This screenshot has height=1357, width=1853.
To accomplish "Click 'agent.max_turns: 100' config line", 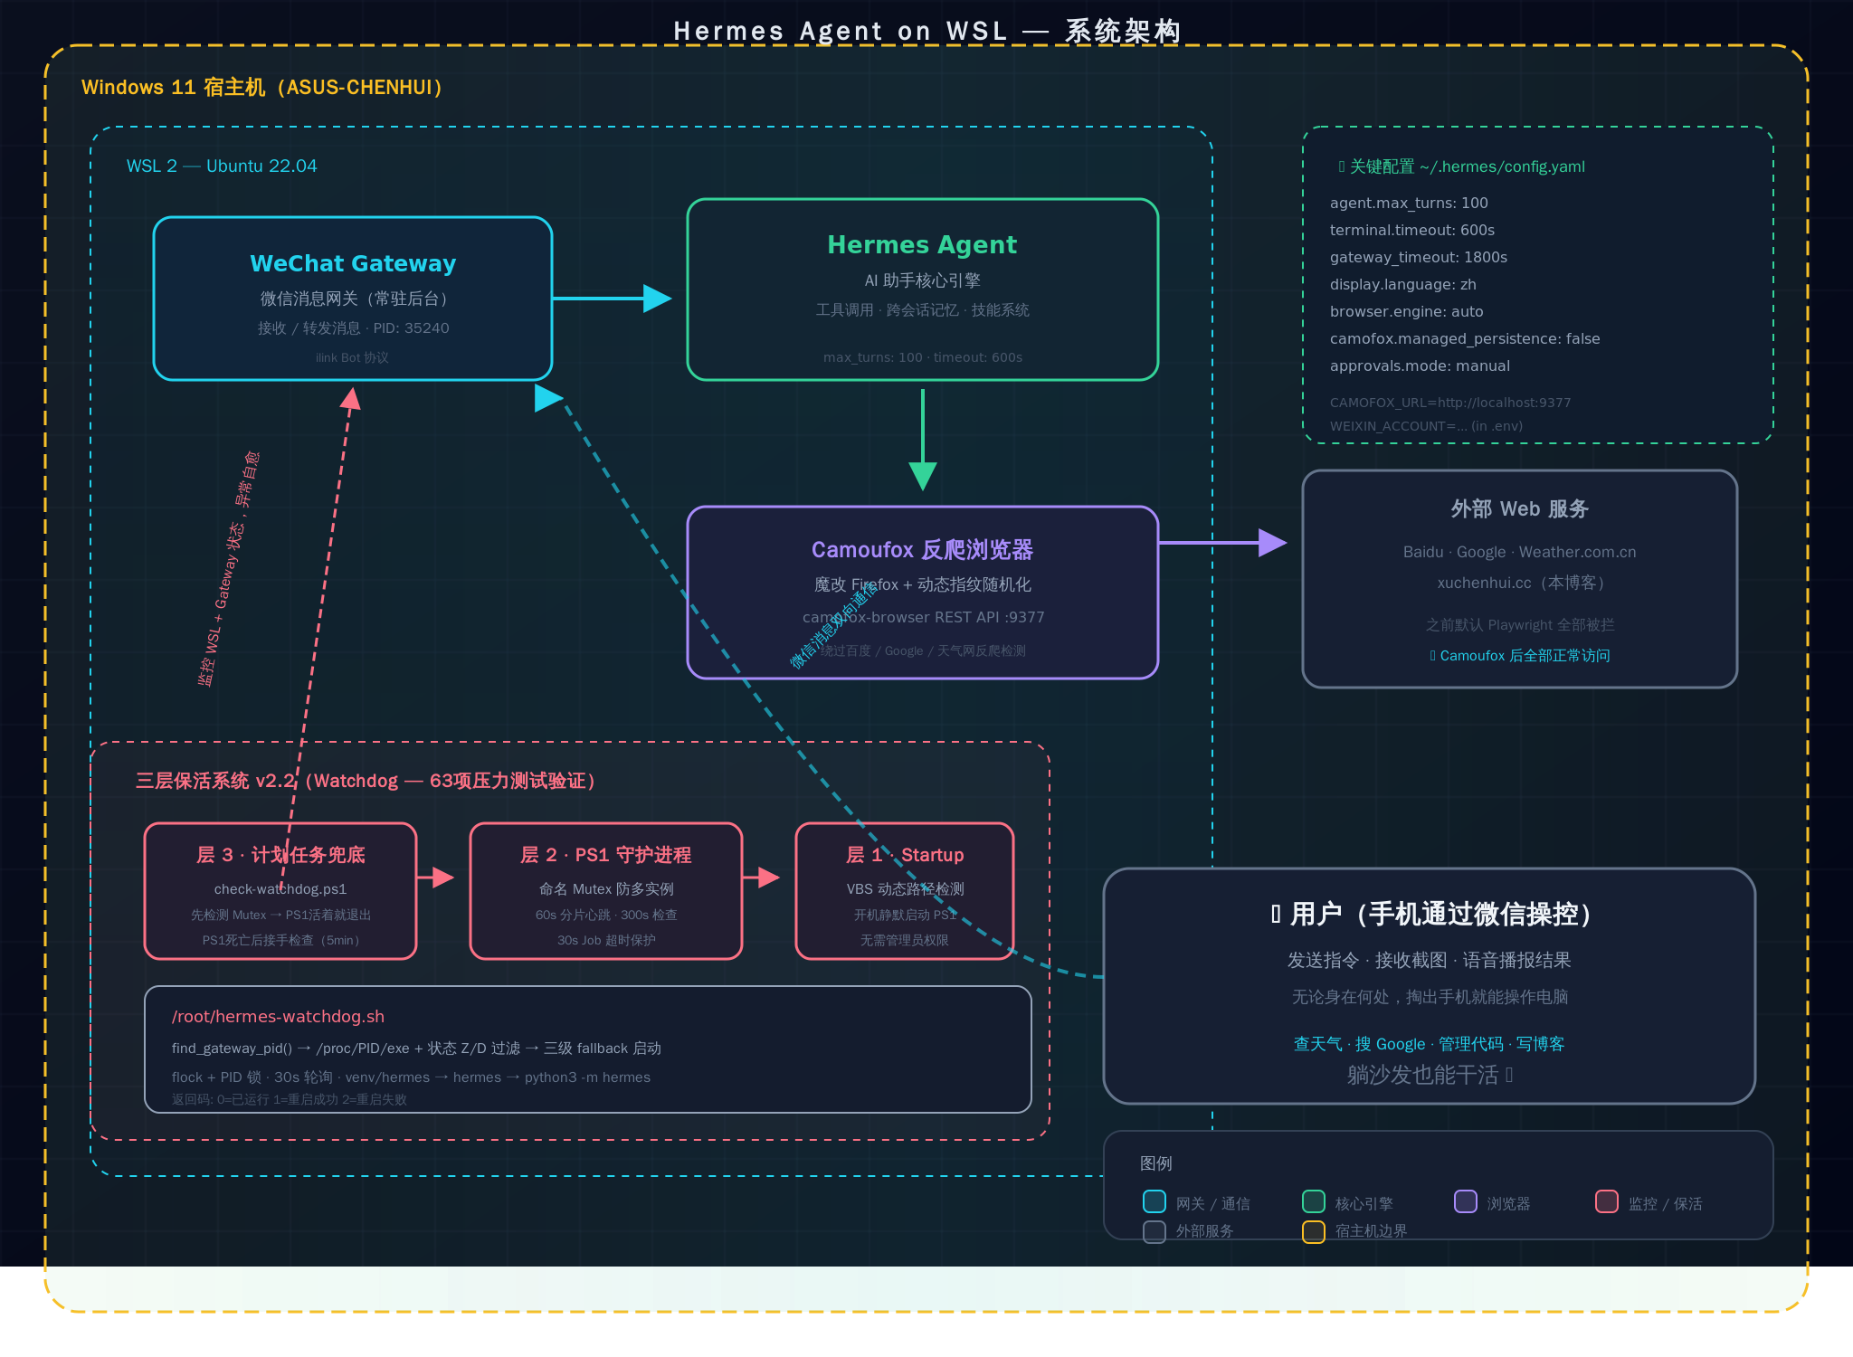I will pyautogui.click(x=1409, y=204).
